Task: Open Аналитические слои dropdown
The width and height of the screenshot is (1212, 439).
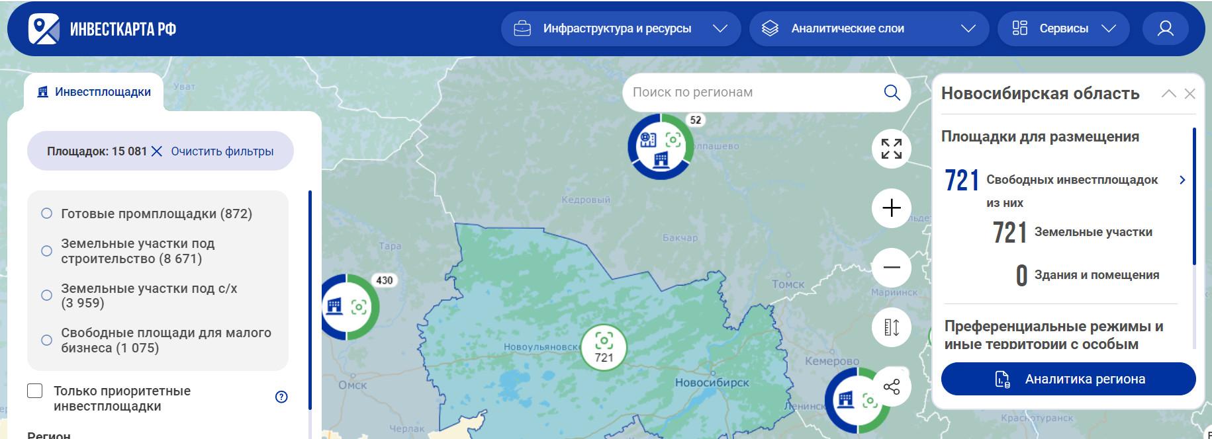Action: click(x=869, y=28)
